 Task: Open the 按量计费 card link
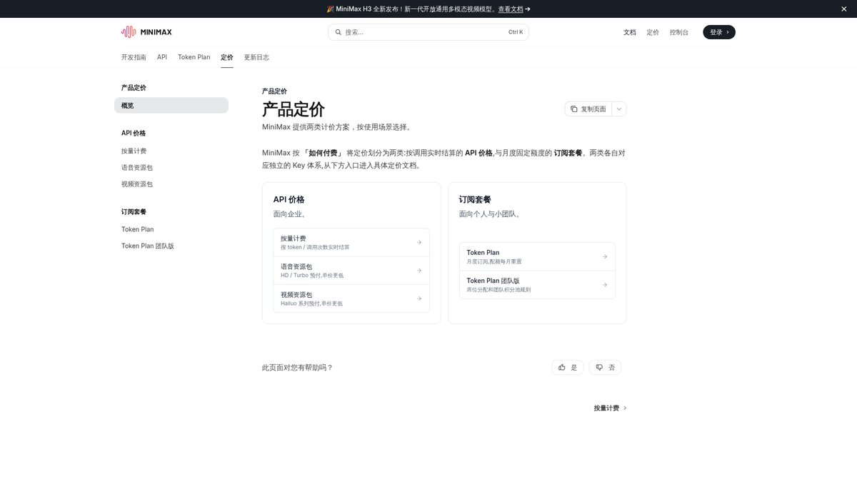(351, 242)
